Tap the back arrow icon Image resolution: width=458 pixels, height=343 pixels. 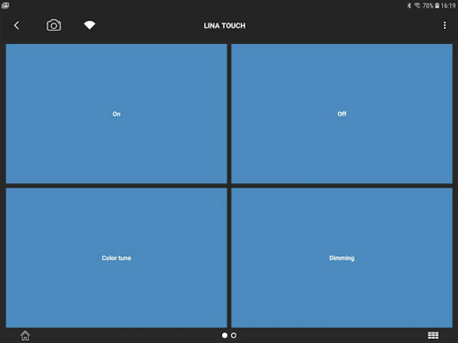[x=16, y=26]
